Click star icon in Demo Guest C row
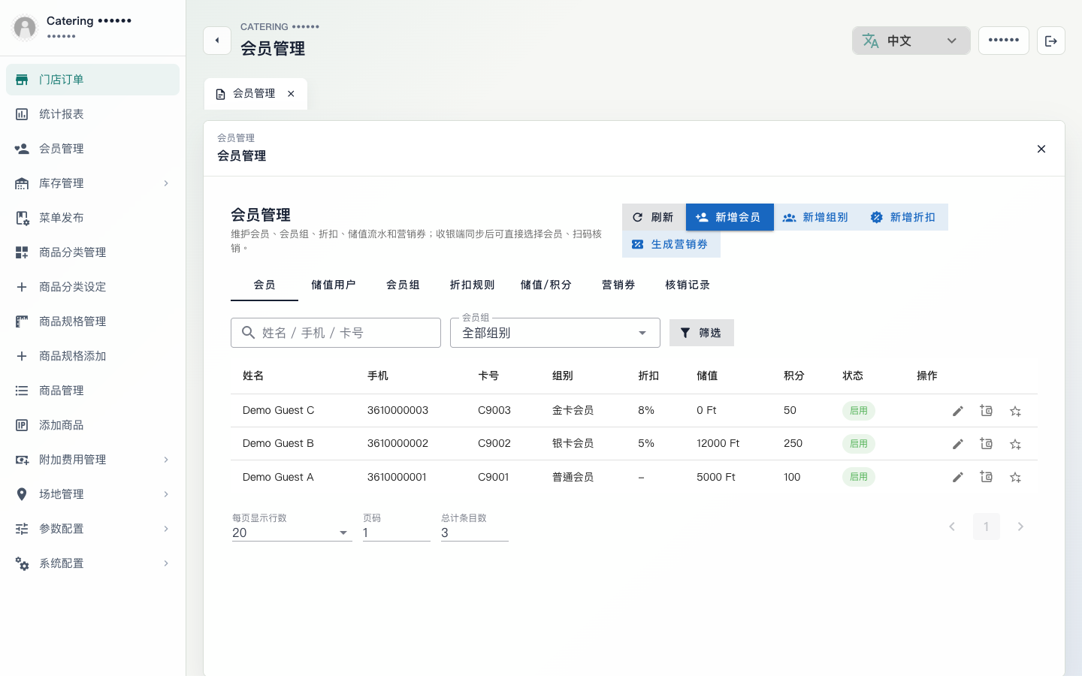Image resolution: width=1082 pixels, height=694 pixels. tap(1016, 411)
